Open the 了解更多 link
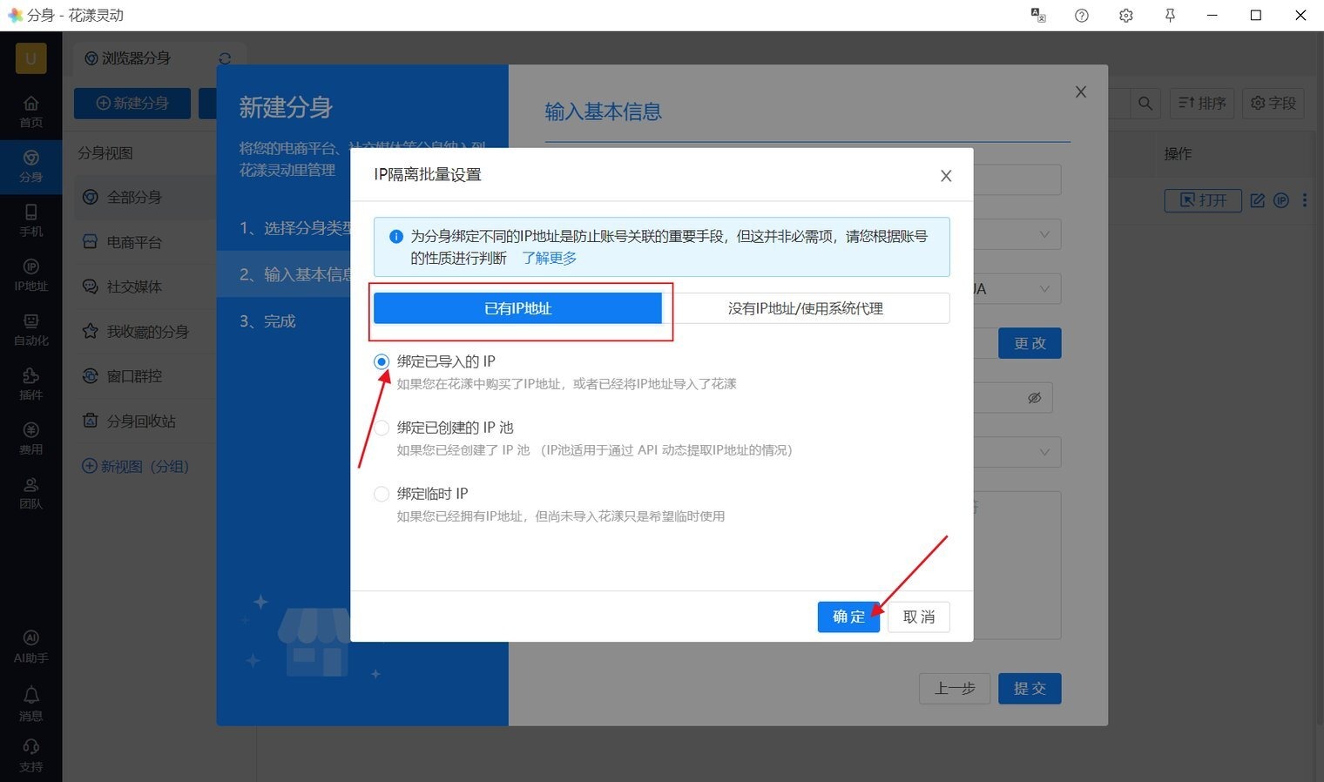The width and height of the screenshot is (1324, 782). click(x=549, y=259)
